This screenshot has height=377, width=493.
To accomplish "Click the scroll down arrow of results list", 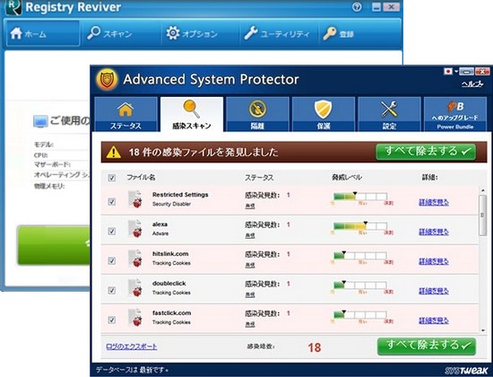I will pyautogui.click(x=482, y=330).
